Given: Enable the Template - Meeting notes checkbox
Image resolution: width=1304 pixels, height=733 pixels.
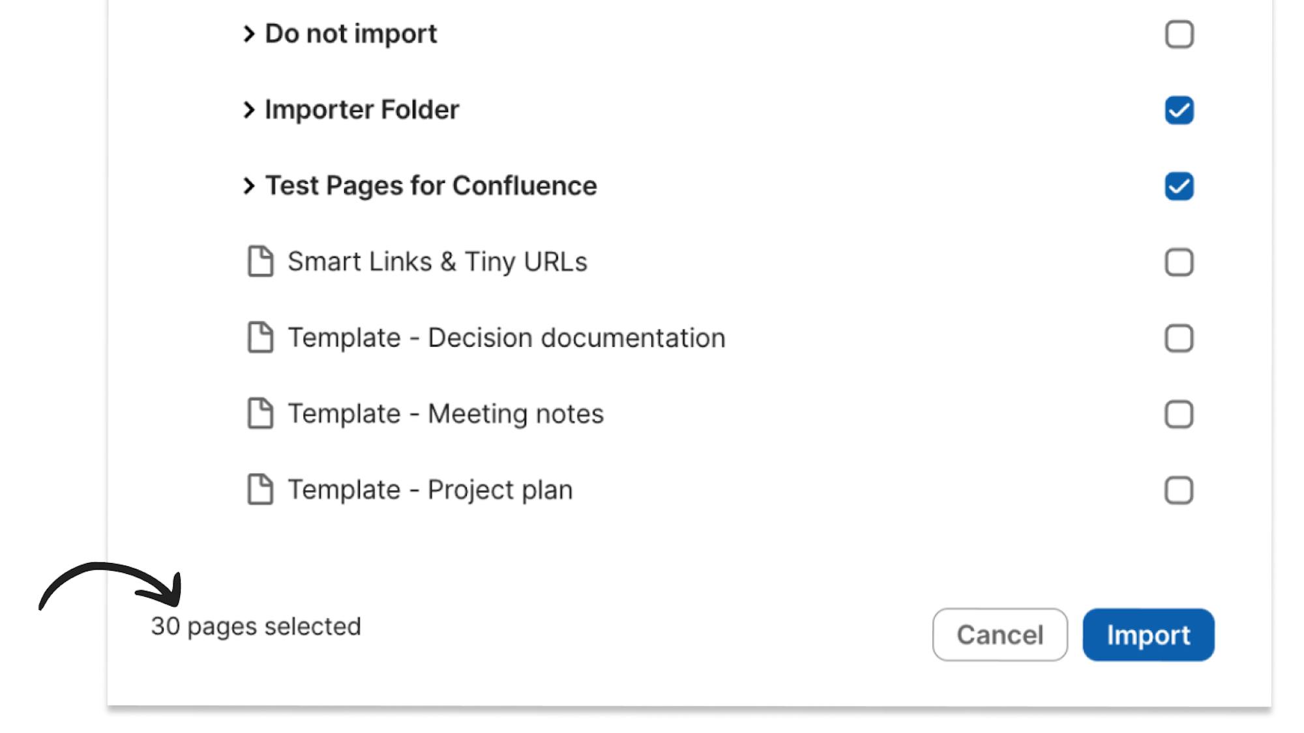Looking at the screenshot, I should [x=1179, y=414].
